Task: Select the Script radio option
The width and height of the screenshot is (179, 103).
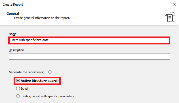Action: coord(18,89)
